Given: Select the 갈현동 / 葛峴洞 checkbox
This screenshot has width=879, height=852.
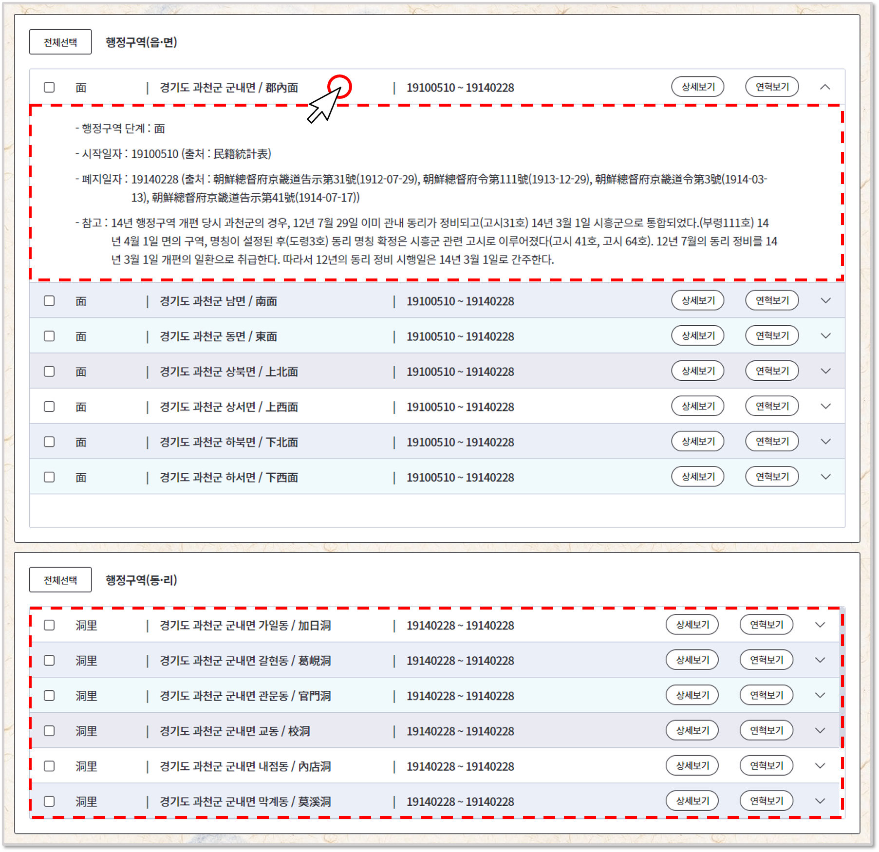Looking at the screenshot, I should click(49, 660).
